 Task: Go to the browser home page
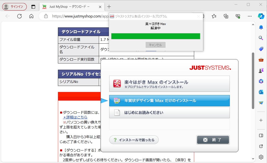click(x=31, y=16)
